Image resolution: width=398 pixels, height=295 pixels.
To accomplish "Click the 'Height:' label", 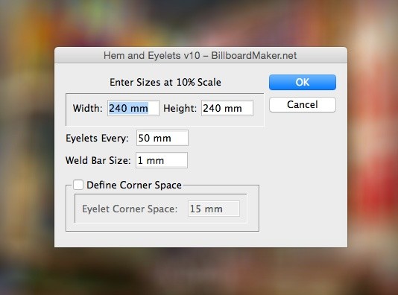I will [x=180, y=108].
